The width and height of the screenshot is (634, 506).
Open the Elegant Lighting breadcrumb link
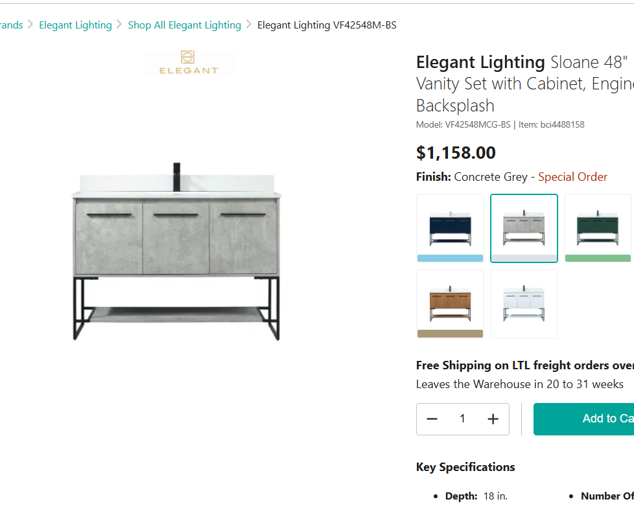tap(75, 25)
